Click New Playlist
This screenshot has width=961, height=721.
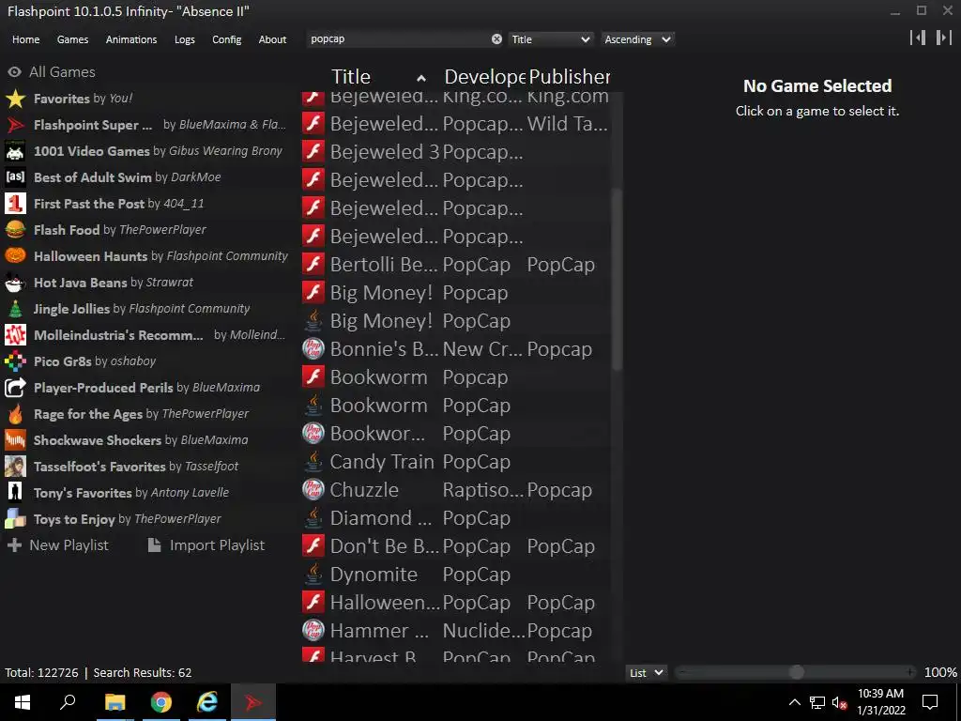[57, 545]
